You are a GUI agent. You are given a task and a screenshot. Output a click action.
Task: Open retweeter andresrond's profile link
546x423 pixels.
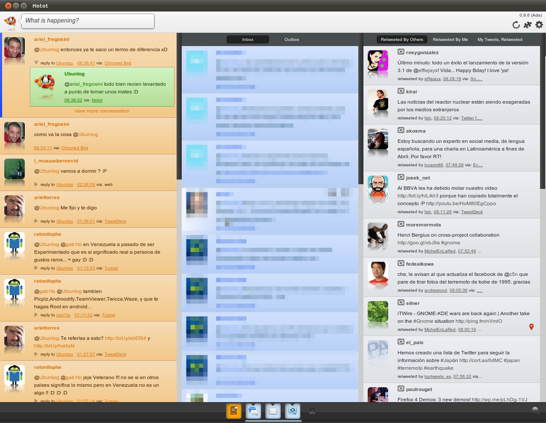pos(436,290)
